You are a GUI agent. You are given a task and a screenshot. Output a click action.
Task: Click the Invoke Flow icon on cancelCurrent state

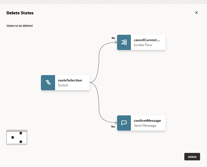[x=124, y=42]
